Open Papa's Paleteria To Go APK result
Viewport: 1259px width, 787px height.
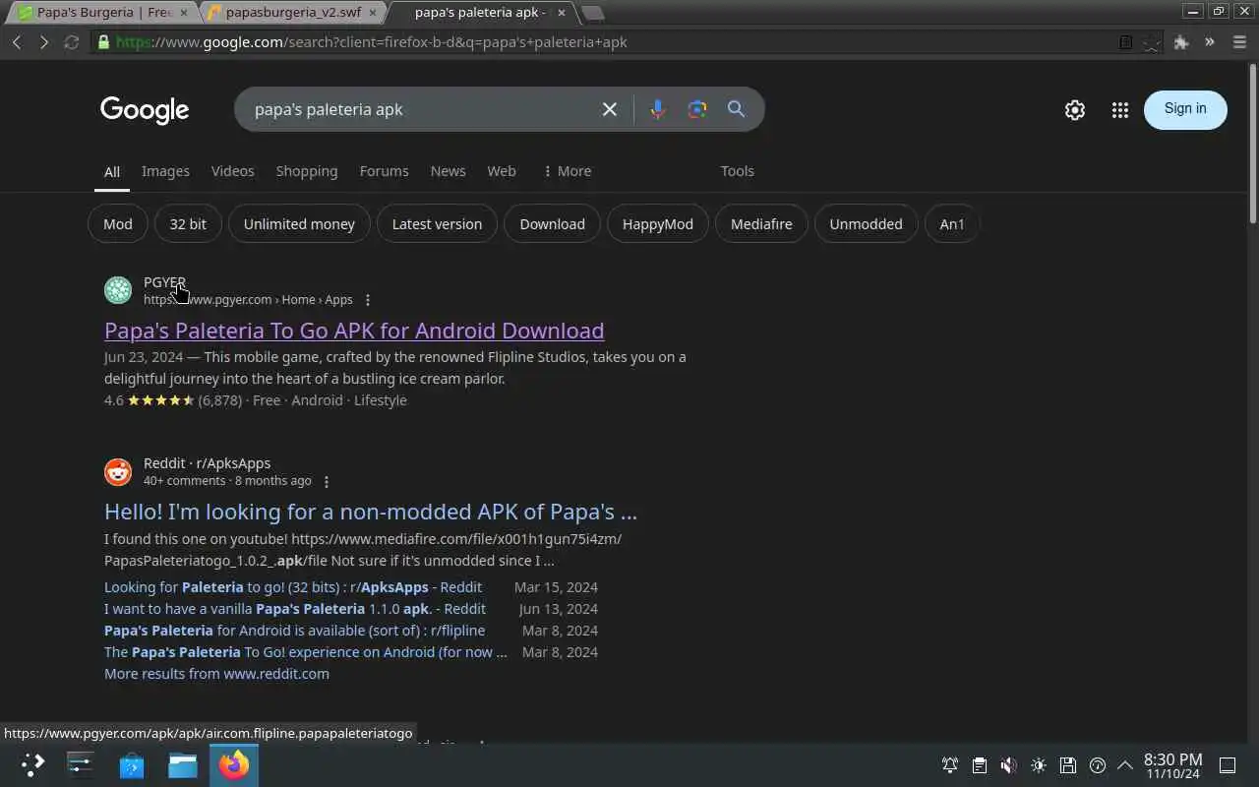coord(354,331)
